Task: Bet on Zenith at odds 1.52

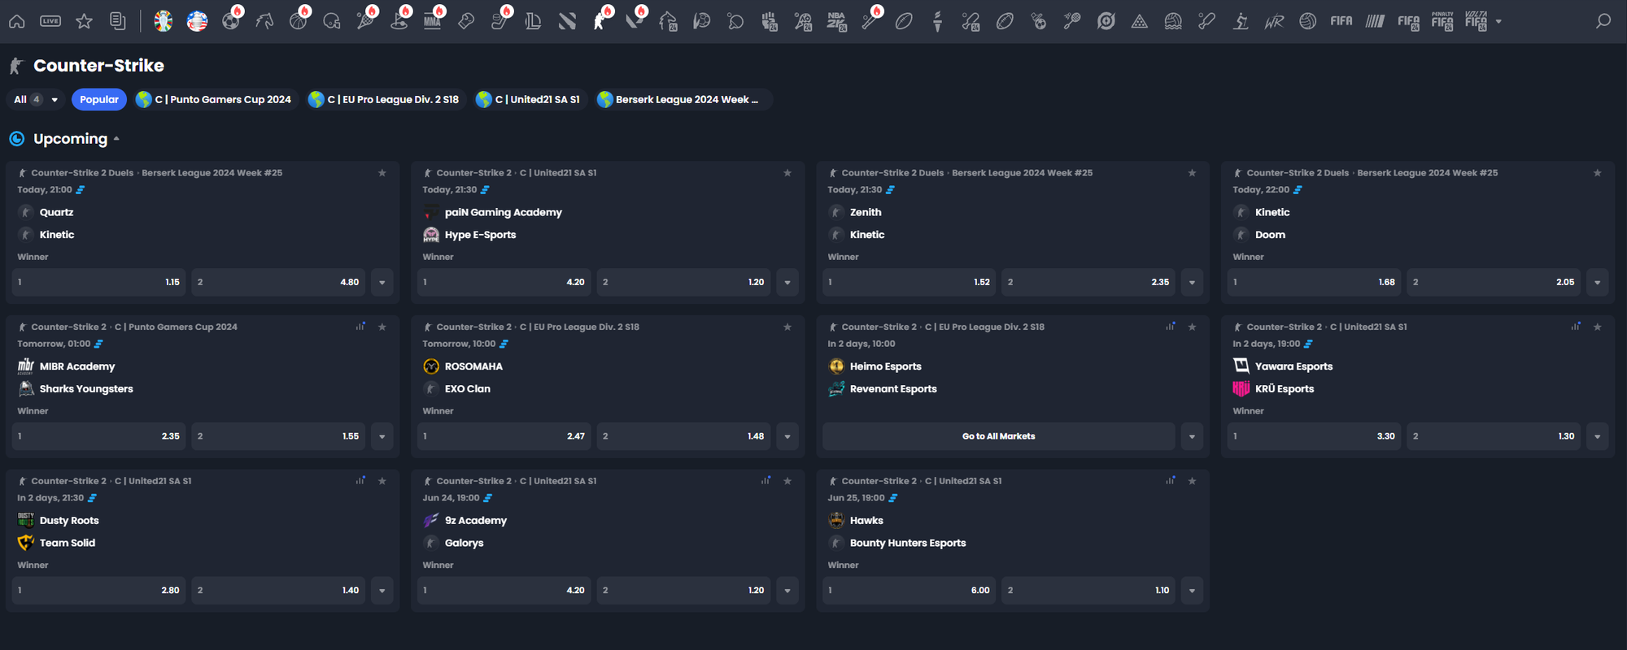Action: pyautogui.click(x=909, y=282)
